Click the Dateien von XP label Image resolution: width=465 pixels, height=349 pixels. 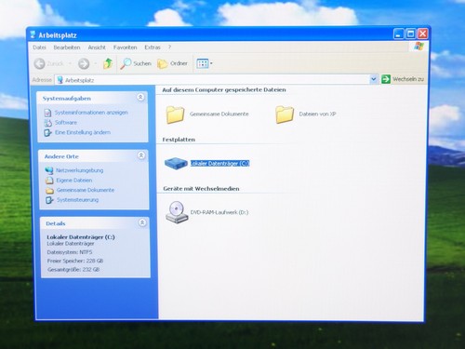pyautogui.click(x=317, y=114)
